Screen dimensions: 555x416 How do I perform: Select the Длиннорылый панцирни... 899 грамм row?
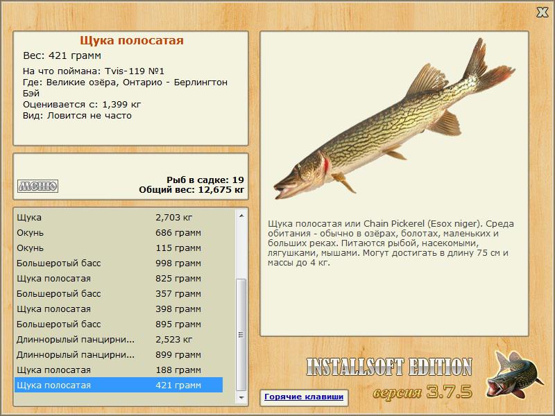click(x=119, y=354)
